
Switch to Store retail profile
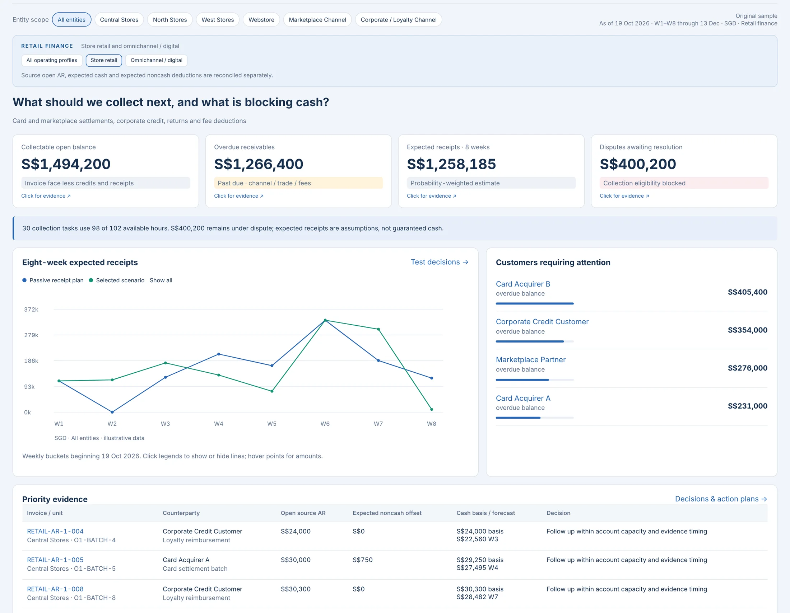point(104,60)
